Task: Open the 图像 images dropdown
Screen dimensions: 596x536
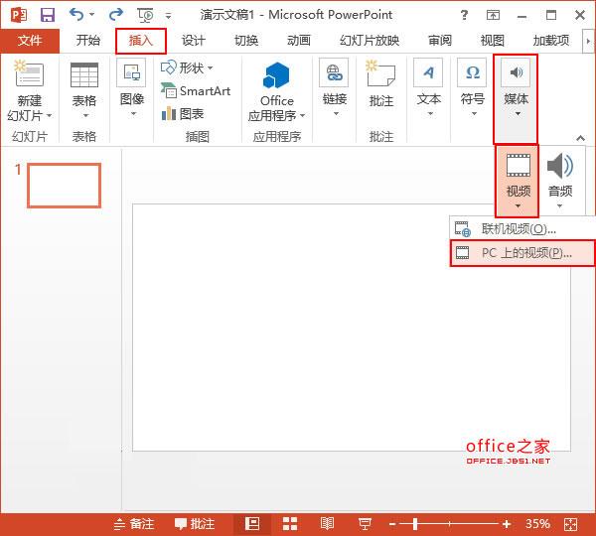Action: pyautogui.click(x=131, y=88)
